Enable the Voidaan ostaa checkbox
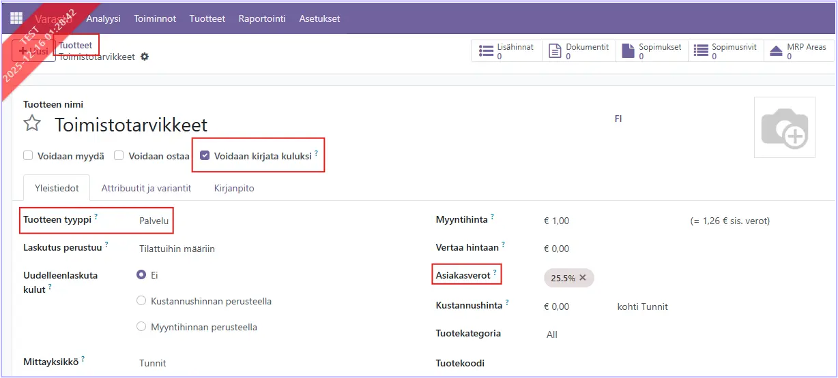 click(119, 156)
